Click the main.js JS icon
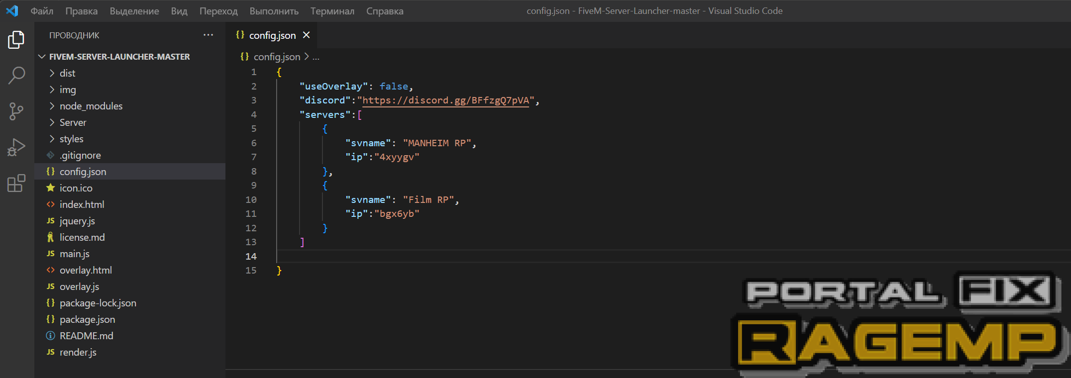This screenshot has height=378, width=1071. tap(50, 254)
